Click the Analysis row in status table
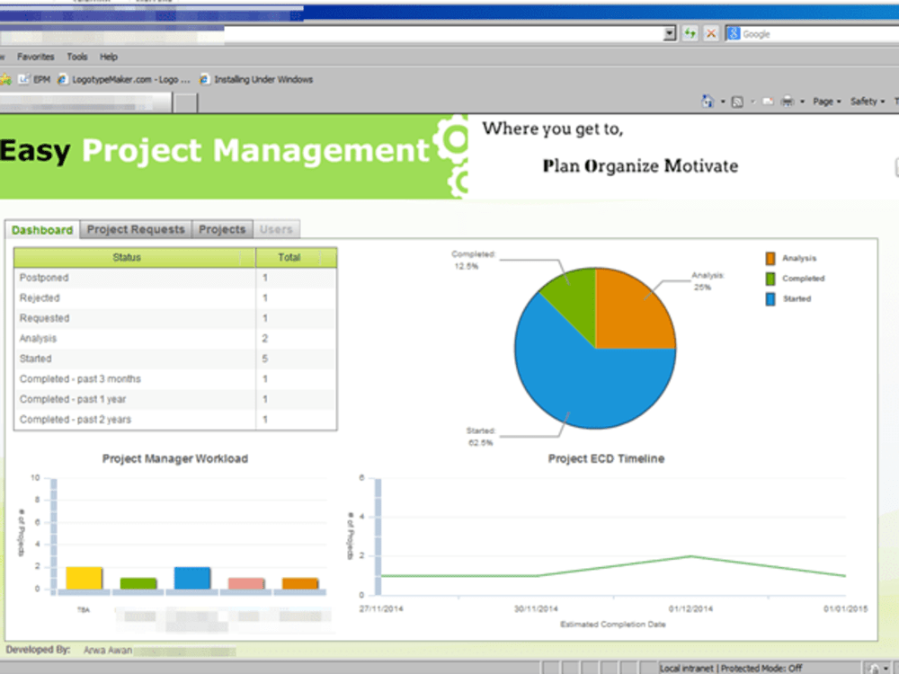This screenshot has width=899, height=674. 175,339
